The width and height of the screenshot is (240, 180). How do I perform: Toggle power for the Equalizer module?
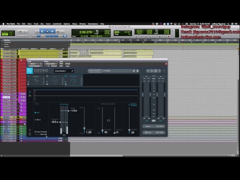pos(28,76)
